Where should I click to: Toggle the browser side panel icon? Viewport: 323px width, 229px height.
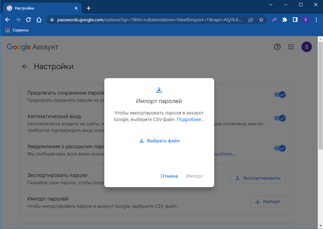pyautogui.click(x=295, y=20)
